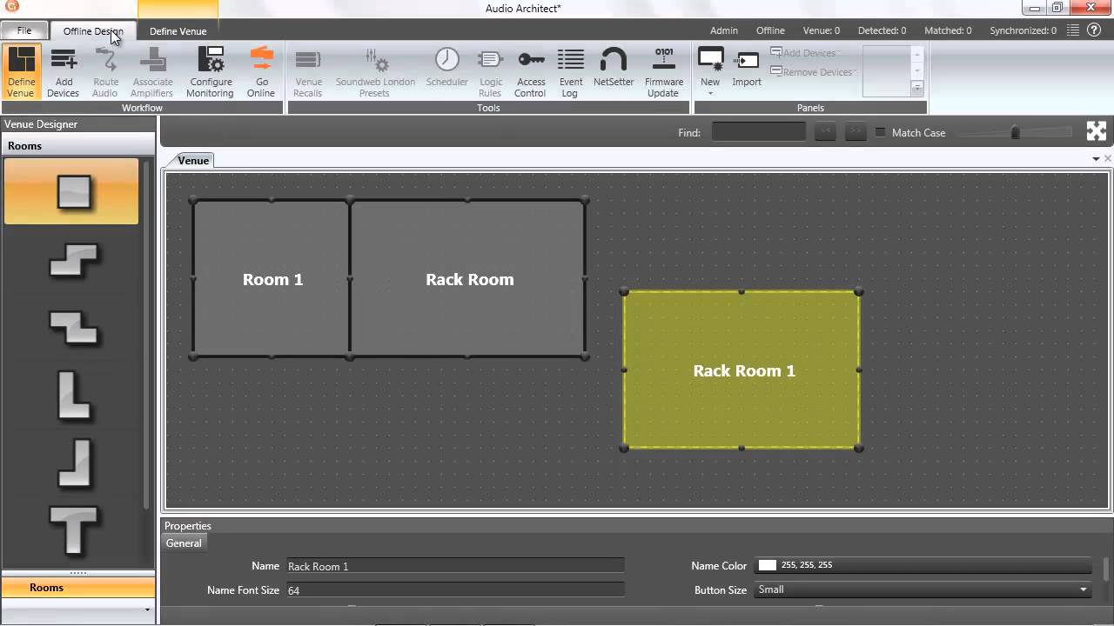Click the Name Color swatch

coord(767,565)
